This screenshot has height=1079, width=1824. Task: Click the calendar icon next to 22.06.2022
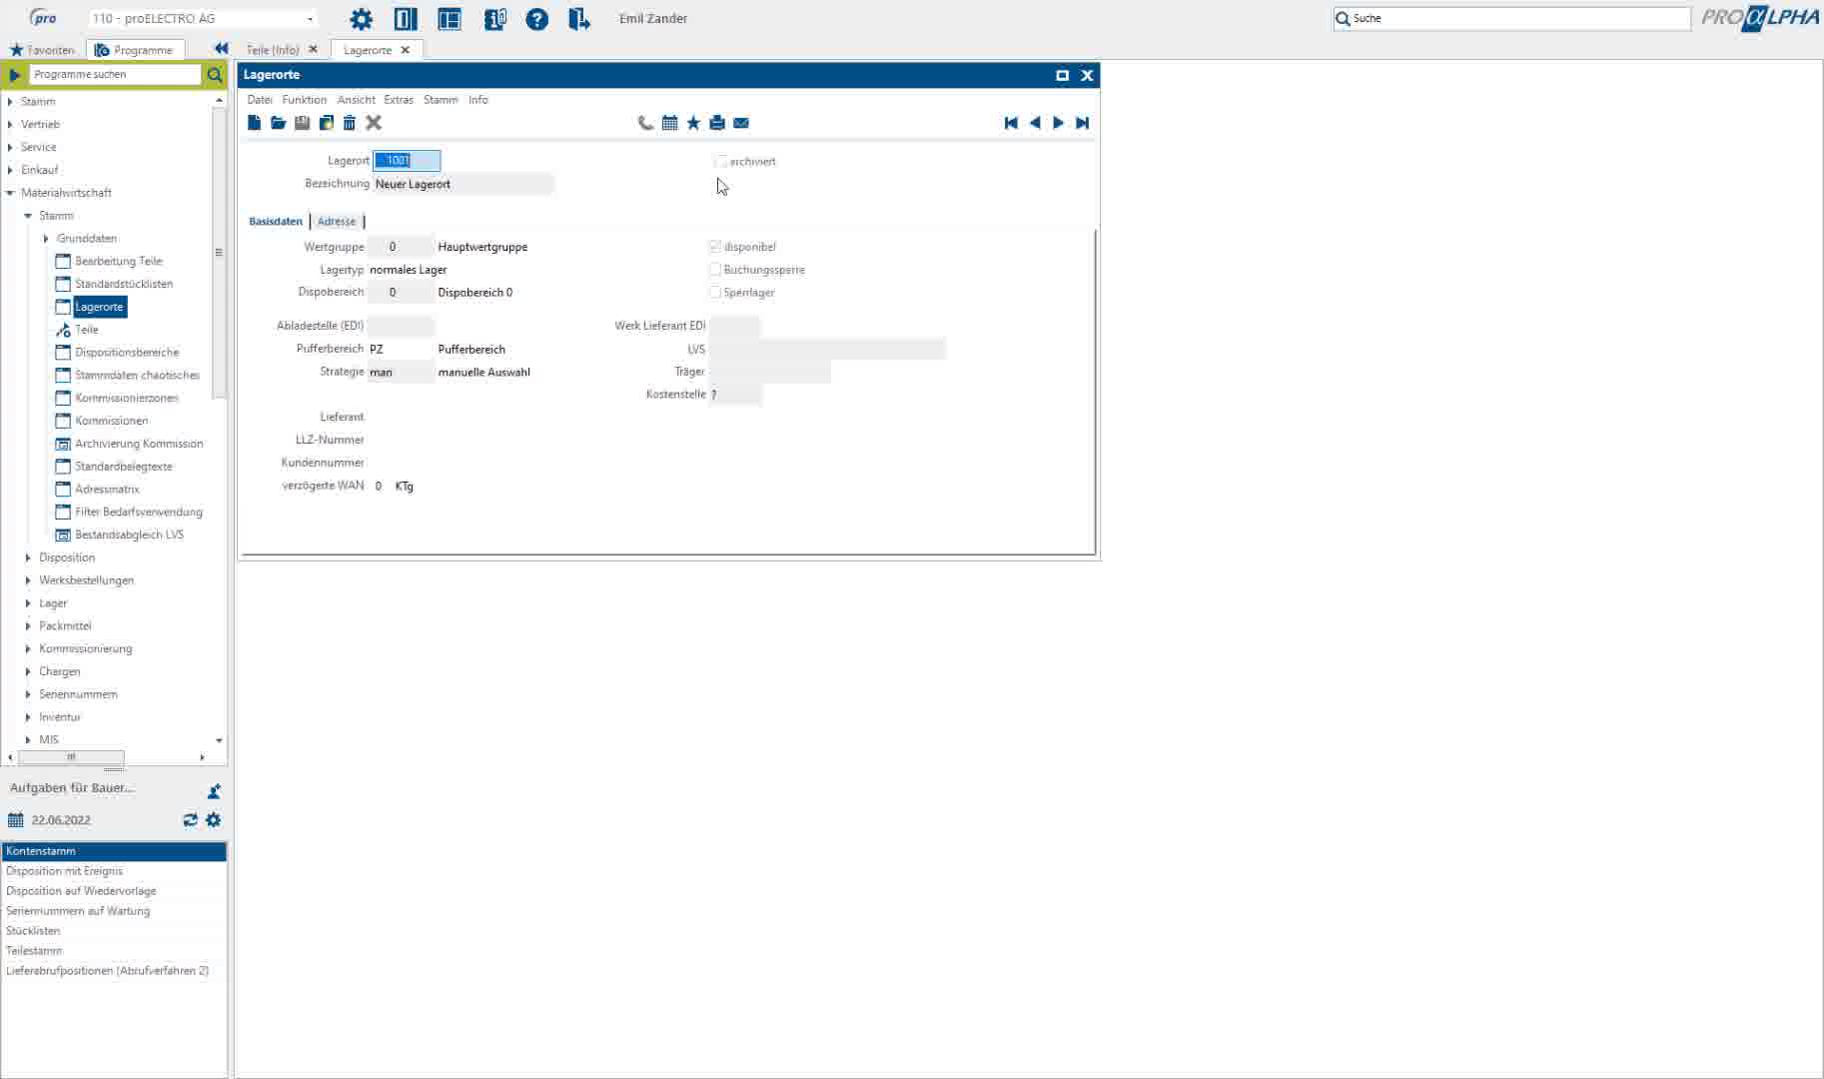click(x=15, y=820)
